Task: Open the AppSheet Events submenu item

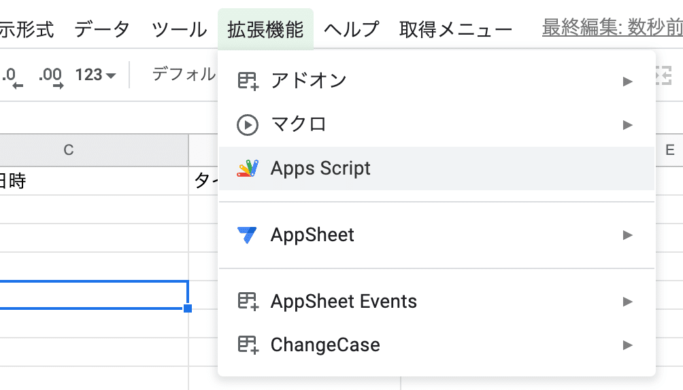Action: [437, 302]
